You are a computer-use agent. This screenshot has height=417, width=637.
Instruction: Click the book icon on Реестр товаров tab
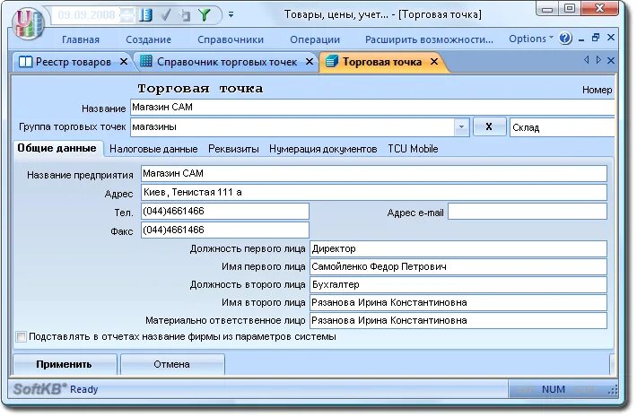pyautogui.click(x=25, y=62)
